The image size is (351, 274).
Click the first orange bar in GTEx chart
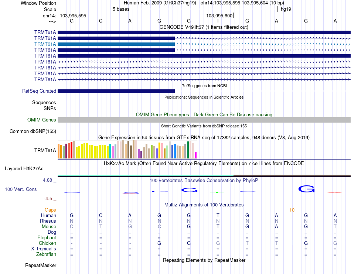pyautogui.click(x=59, y=151)
